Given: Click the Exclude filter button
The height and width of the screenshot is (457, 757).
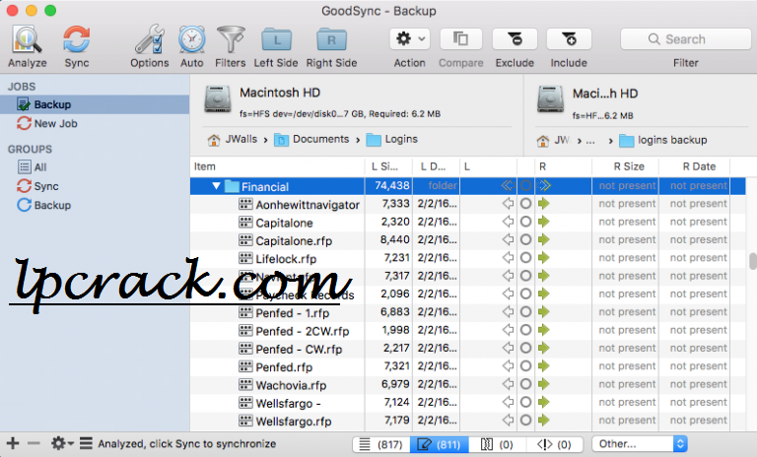Looking at the screenshot, I should (x=515, y=38).
